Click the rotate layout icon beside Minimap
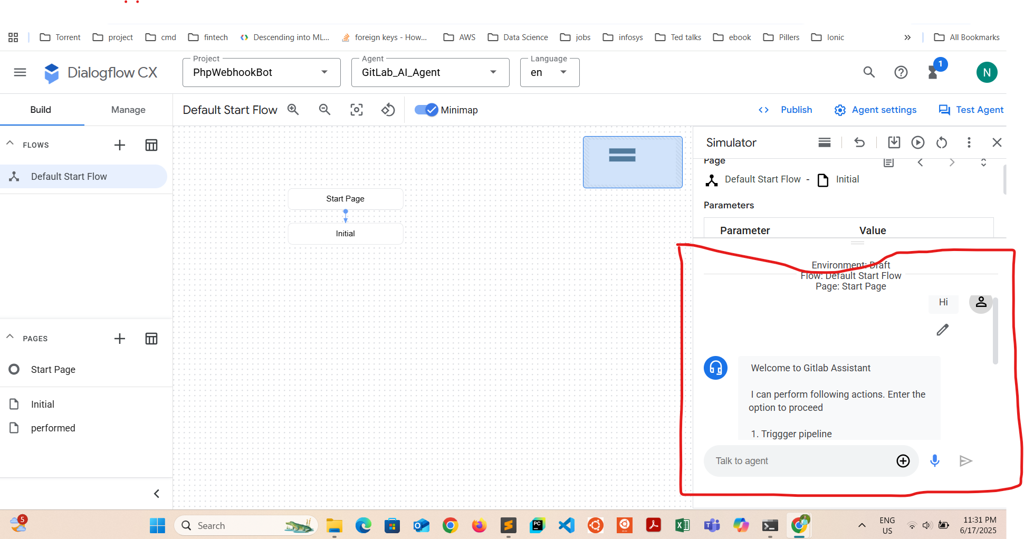The image size is (1024, 539). (x=388, y=110)
